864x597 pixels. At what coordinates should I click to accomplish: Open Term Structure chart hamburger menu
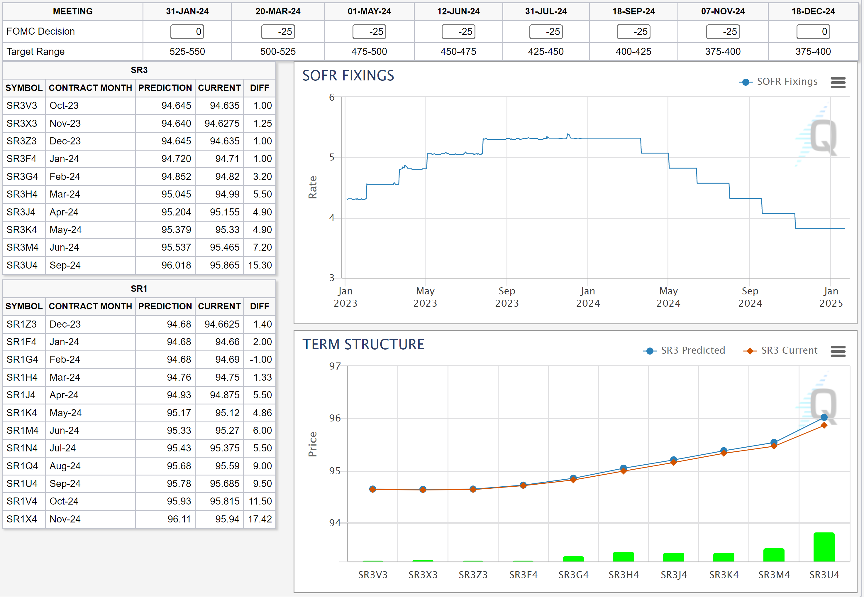(838, 351)
